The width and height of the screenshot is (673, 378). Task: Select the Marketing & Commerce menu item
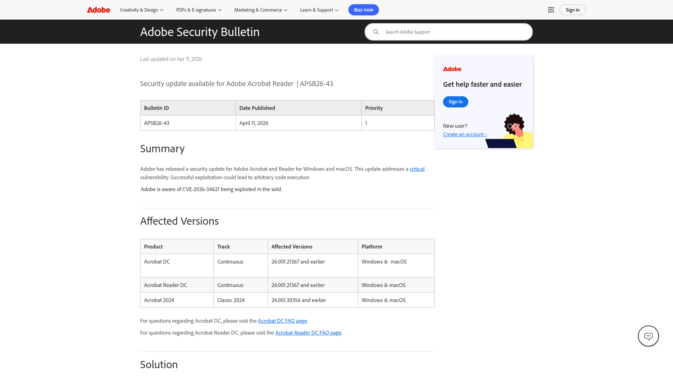pos(258,10)
